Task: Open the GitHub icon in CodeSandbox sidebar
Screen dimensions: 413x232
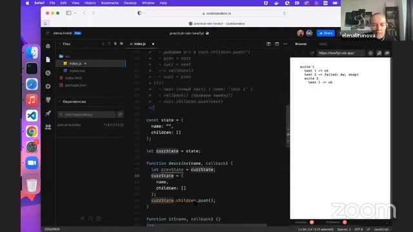Action: pyautogui.click(x=48, y=100)
